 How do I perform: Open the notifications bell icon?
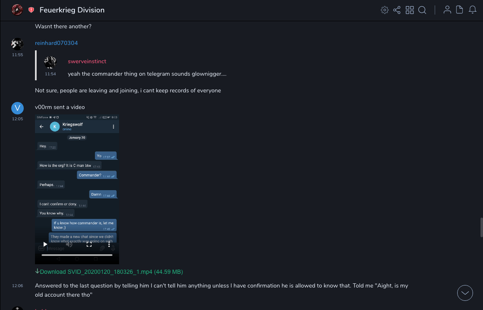pyautogui.click(x=473, y=10)
